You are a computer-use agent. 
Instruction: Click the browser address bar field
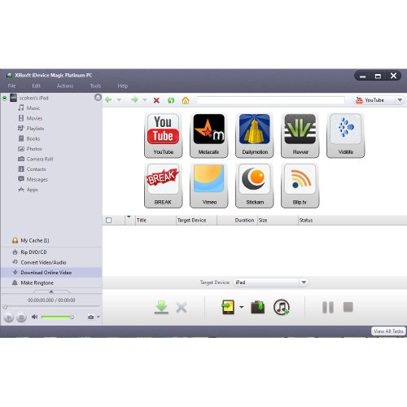[x=271, y=100]
